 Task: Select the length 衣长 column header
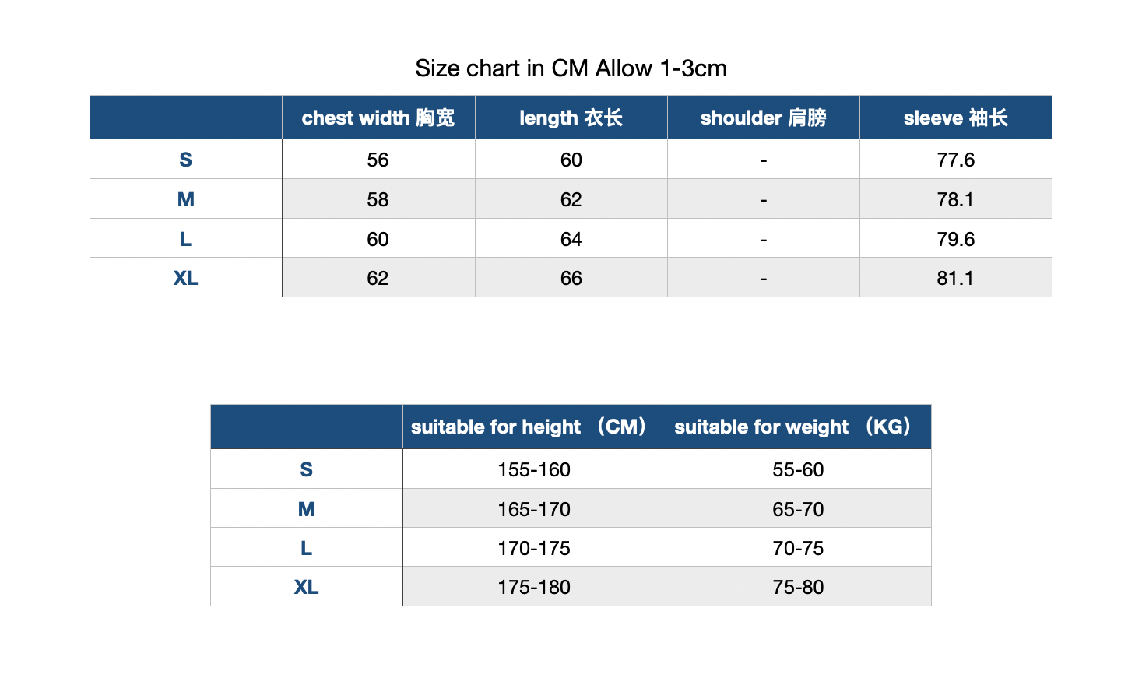point(571,118)
